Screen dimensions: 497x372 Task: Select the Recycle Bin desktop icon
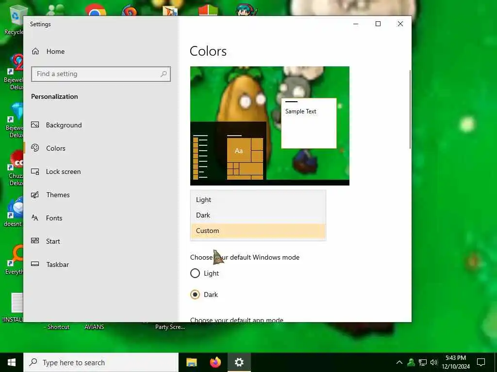pyautogui.click(x=15, y=19)
